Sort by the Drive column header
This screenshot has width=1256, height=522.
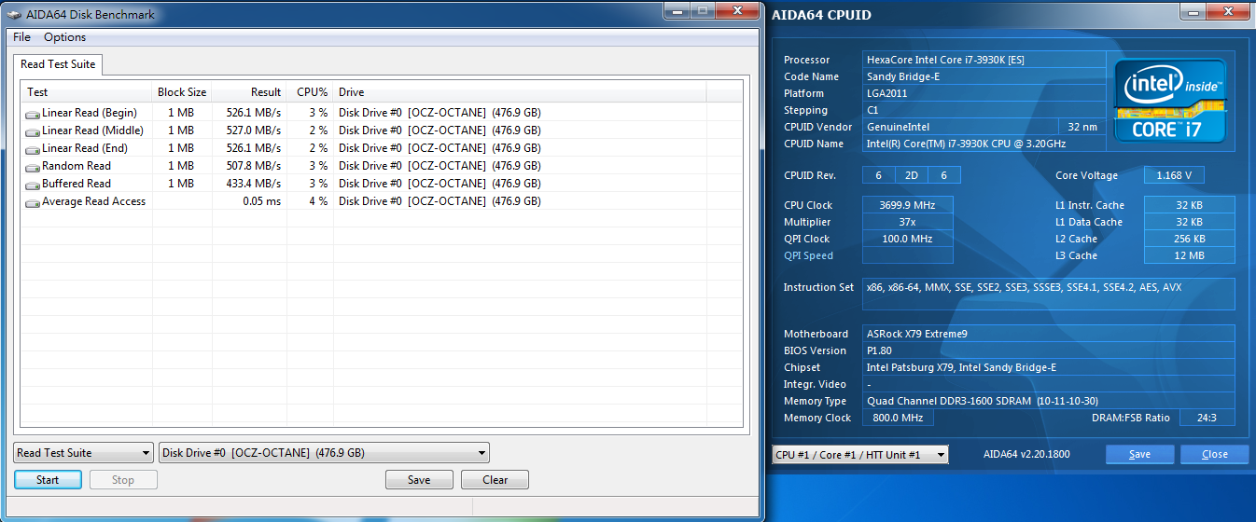click(x=520, y=92)
